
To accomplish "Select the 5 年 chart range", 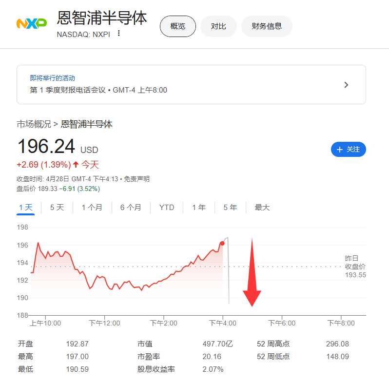I will tap(230, 208).
